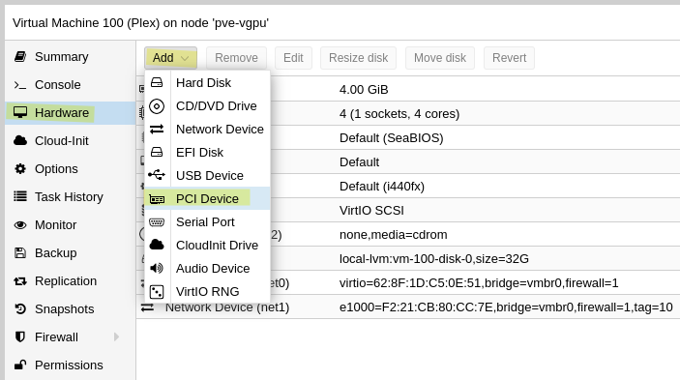Click the PCI Device card icon

(x=157, y=199)
